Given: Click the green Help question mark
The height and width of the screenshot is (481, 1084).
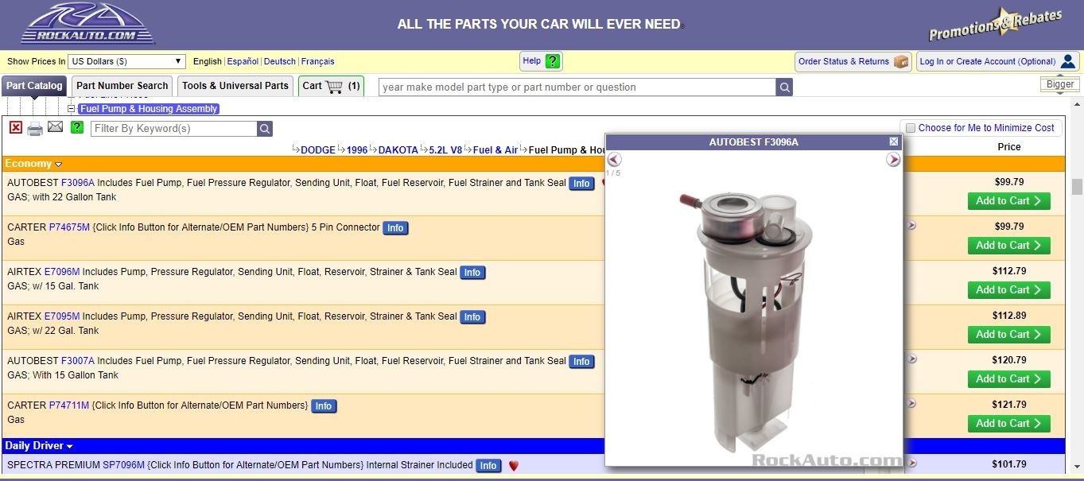Looking at the screenshot, I should tap(553, 61).
